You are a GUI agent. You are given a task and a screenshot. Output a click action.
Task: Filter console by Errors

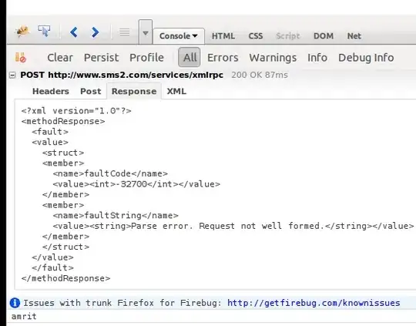(223, 58)
